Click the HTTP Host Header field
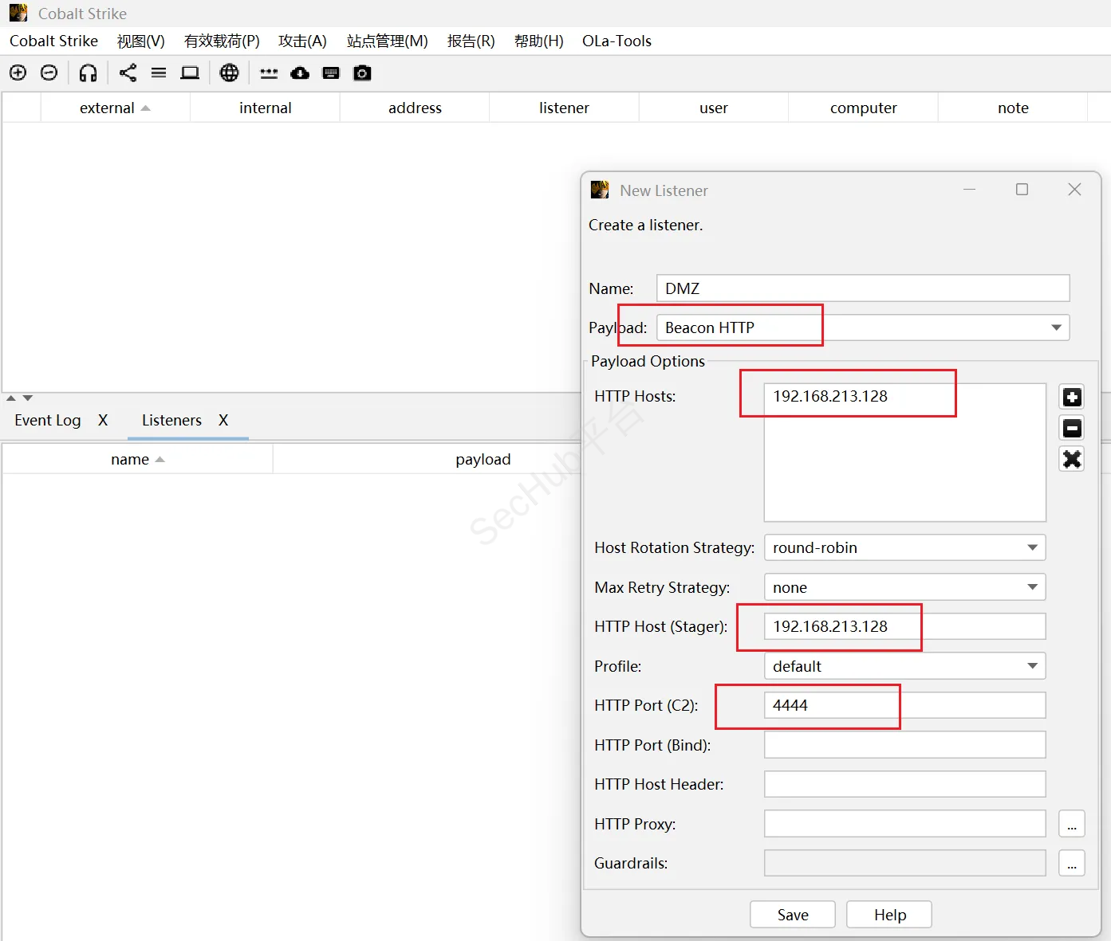Image resolution: width=1111 pixels, height=941 pixels. [x=904, y=784]
